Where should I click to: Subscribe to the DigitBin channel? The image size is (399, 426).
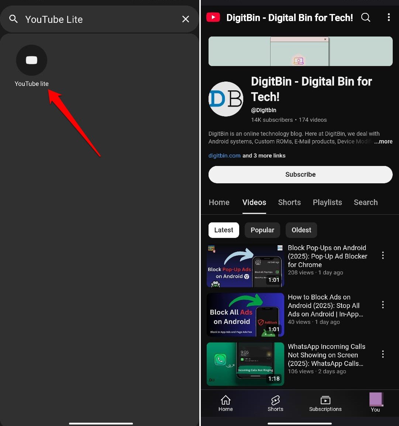point(300,174)
